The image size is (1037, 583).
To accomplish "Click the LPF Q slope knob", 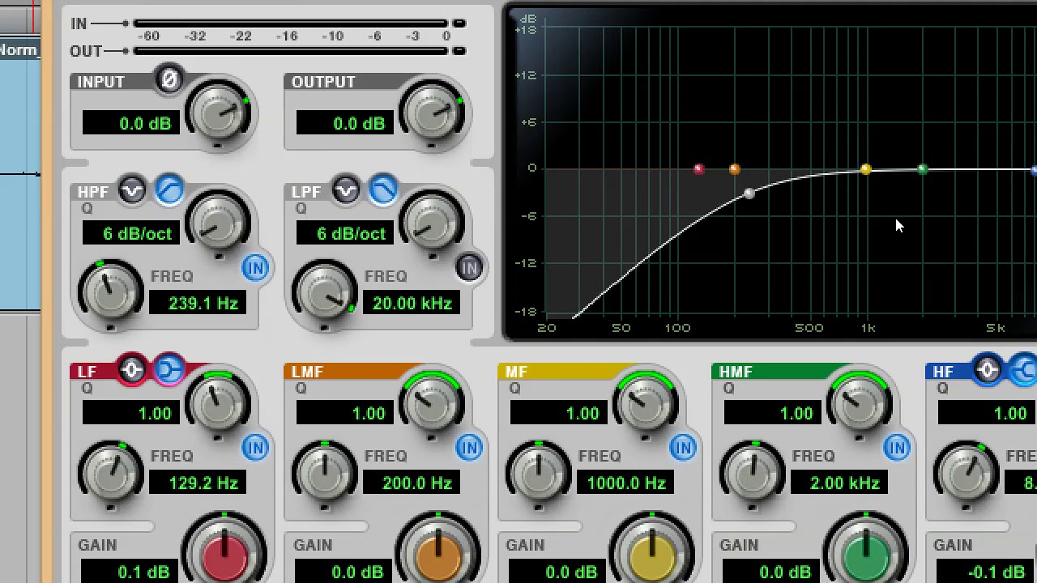I will [432, 223].
